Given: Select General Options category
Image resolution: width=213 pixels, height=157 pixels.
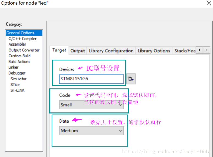Looking at the screenshot, I should (24, 33).
